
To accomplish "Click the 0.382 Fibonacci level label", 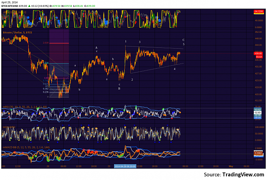I will [x=46, y=89].
